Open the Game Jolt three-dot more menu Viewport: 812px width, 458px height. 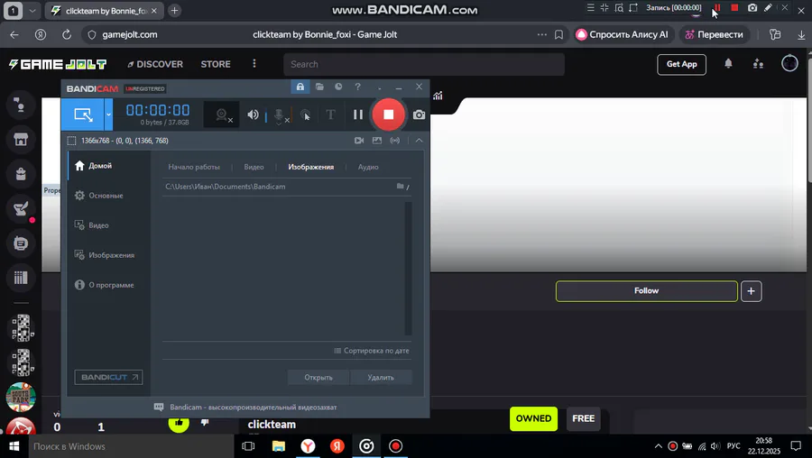pyautogui.click(x=254, y=63)
